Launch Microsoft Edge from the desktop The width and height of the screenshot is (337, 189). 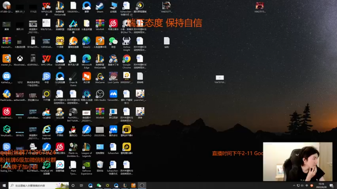tap(87, 61)
